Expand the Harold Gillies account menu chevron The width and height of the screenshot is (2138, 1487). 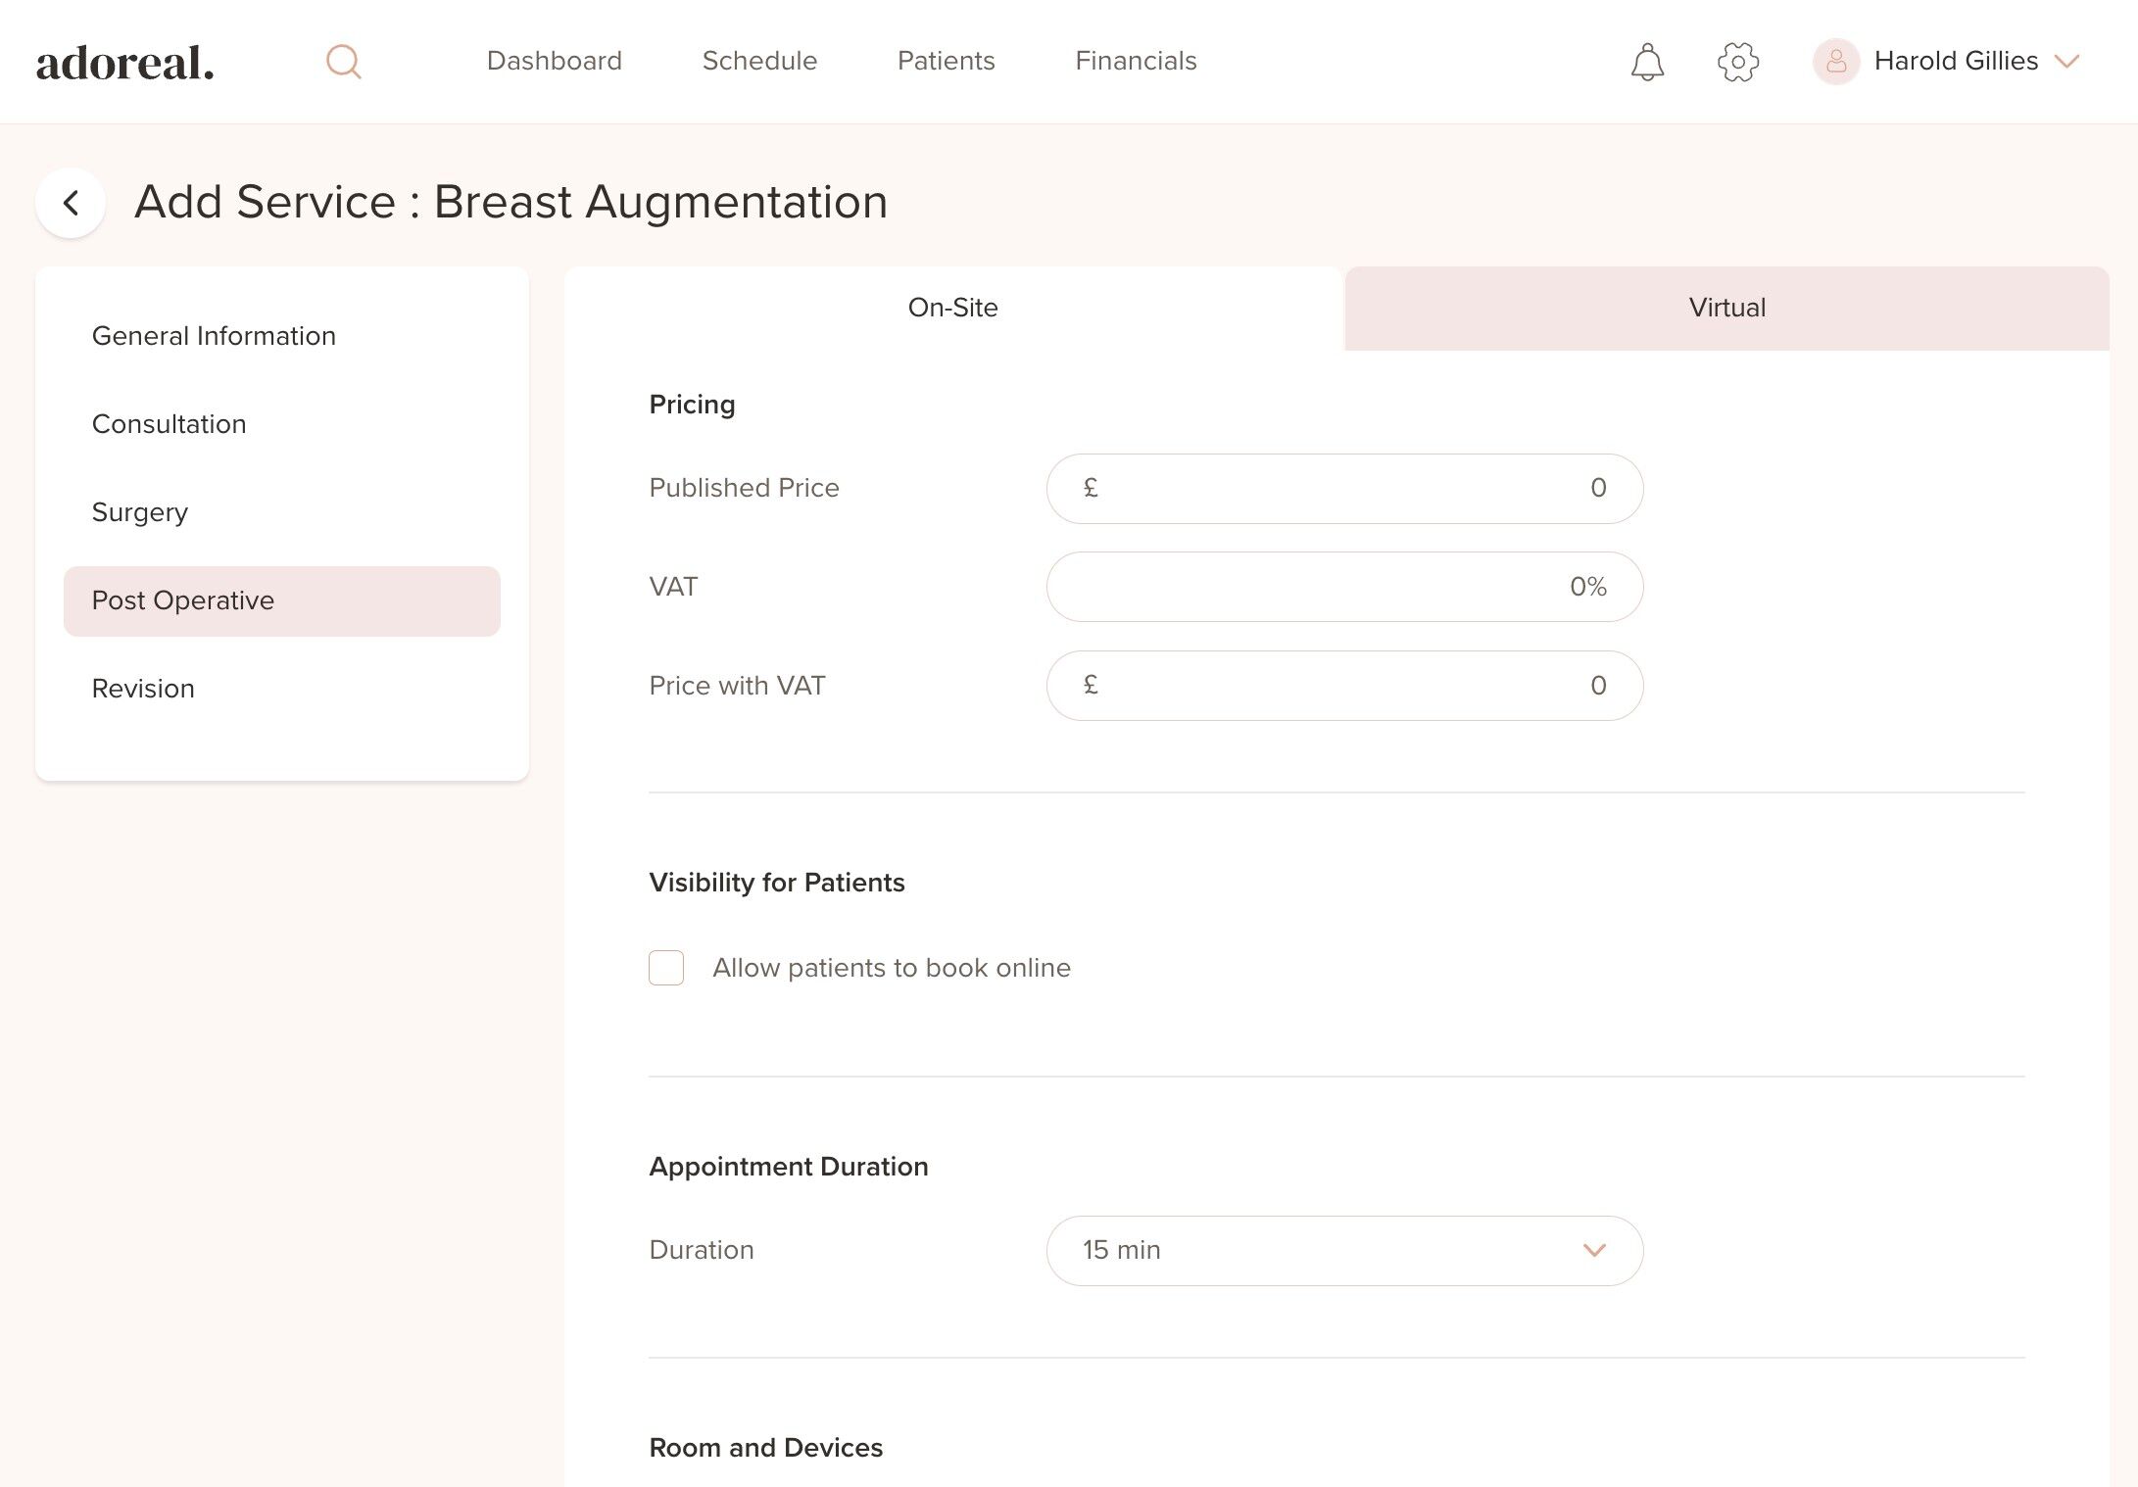point(2066,62)
